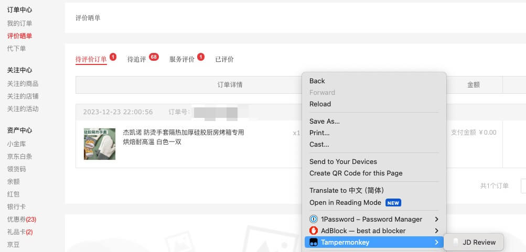The width and height of the screenshot is (526, 252).
Task: Open 代下单 in sidebar
Action: pos(16,49)
